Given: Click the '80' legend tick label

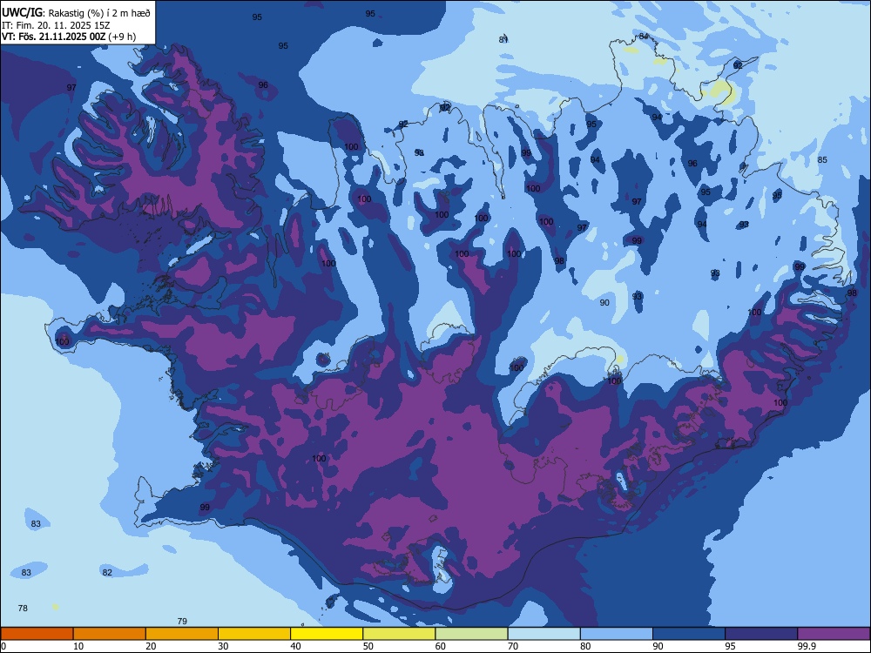Looking at the screenshot, I should point(585,646).
